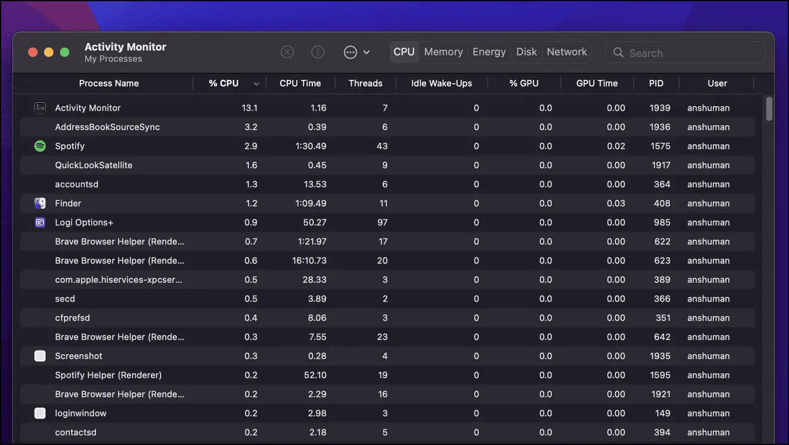Select the AddressBookSourceSync process
Screen dimensions: 789x445
(387, 127)
